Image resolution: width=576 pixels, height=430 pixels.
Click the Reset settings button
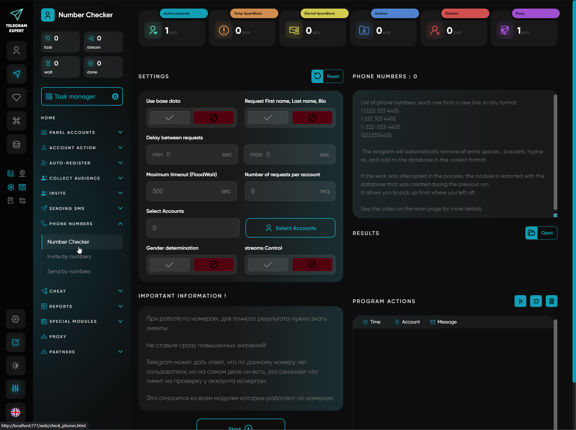[x=327, y=76]
